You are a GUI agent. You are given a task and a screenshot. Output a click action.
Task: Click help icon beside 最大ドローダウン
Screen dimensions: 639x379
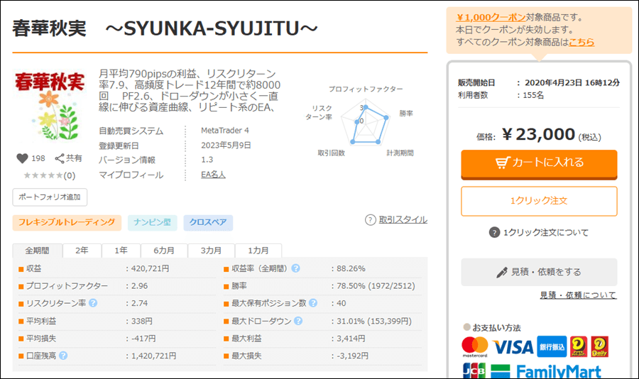(297, 322)
